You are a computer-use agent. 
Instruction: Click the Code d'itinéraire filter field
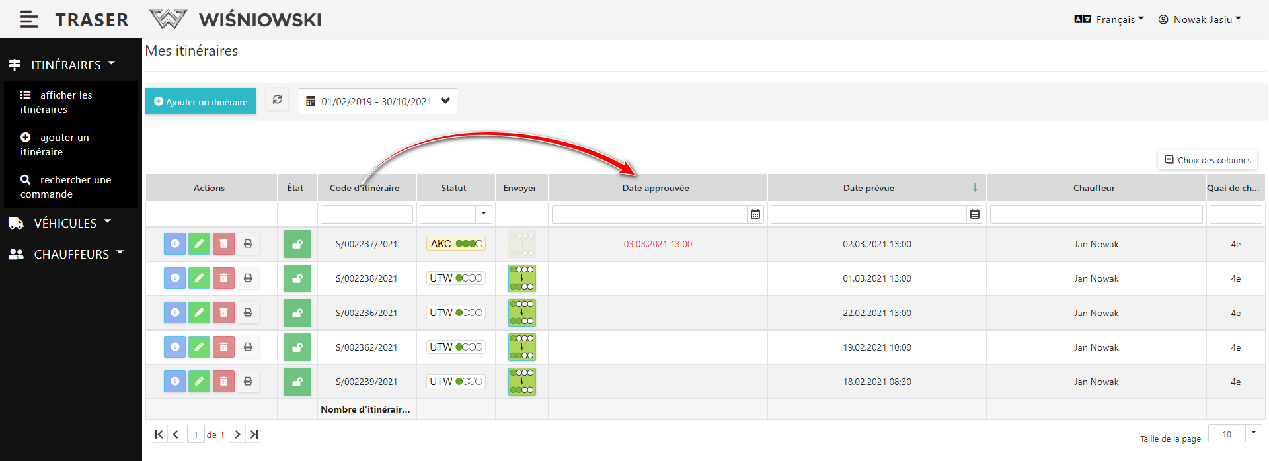(366, 214)
